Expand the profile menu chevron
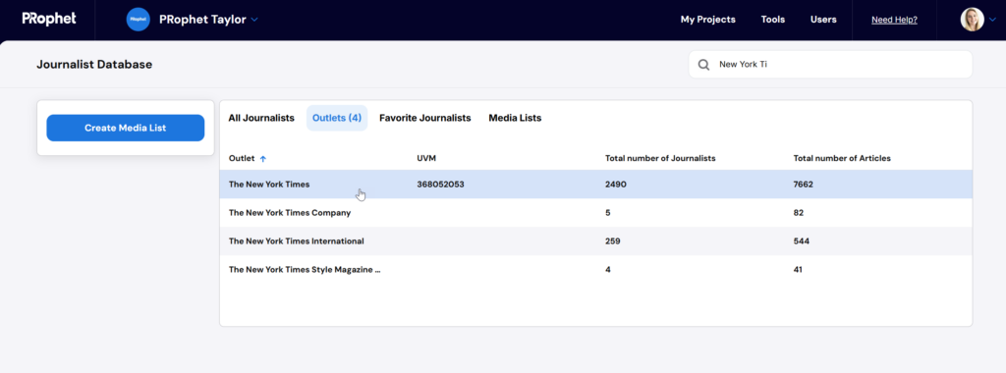The width and height of the screenshot is (1006, 373). (x=993, y=20)
